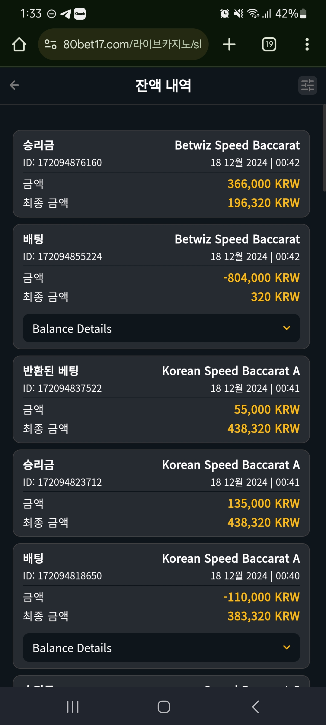
Task: Expand Balance Details for 804,000 KRW bet
Action: tap(161, 328)
